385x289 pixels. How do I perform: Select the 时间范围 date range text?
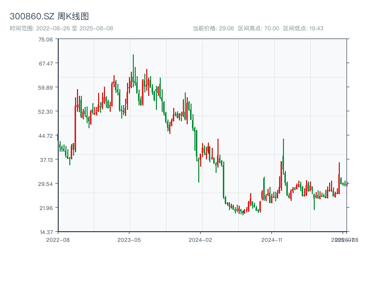61,28
